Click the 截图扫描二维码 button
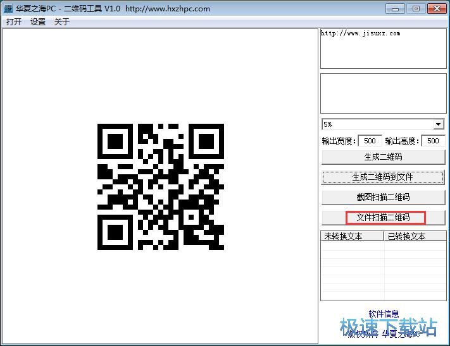 coord(383,197)
